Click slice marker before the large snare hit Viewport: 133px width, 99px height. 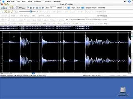pyautogui.click(x=20, y=32)
